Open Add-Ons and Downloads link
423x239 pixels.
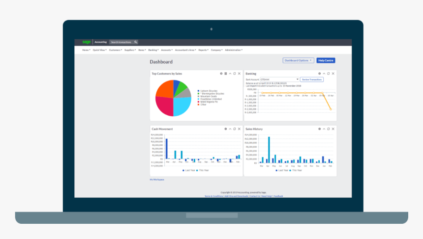tap(236, 196)
